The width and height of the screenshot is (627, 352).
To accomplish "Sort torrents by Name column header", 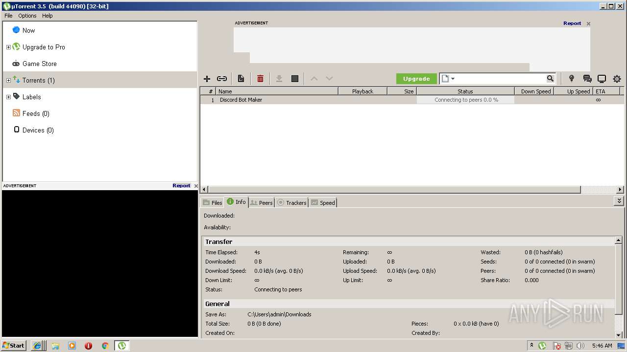I will pyautogui.click(x=277, y=91).
